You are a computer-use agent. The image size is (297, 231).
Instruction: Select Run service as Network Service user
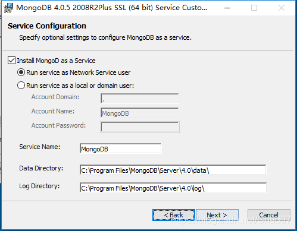21,72
